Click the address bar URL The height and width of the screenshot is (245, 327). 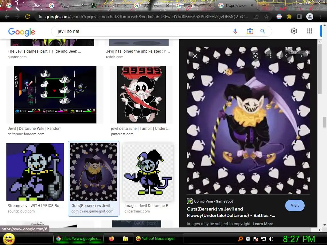pyautogui.click(x=146, y=17)
